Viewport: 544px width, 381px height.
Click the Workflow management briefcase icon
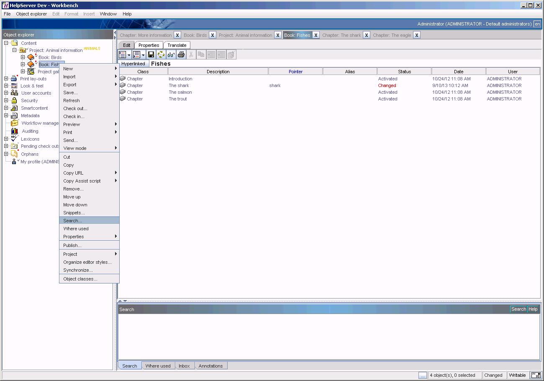15,123
